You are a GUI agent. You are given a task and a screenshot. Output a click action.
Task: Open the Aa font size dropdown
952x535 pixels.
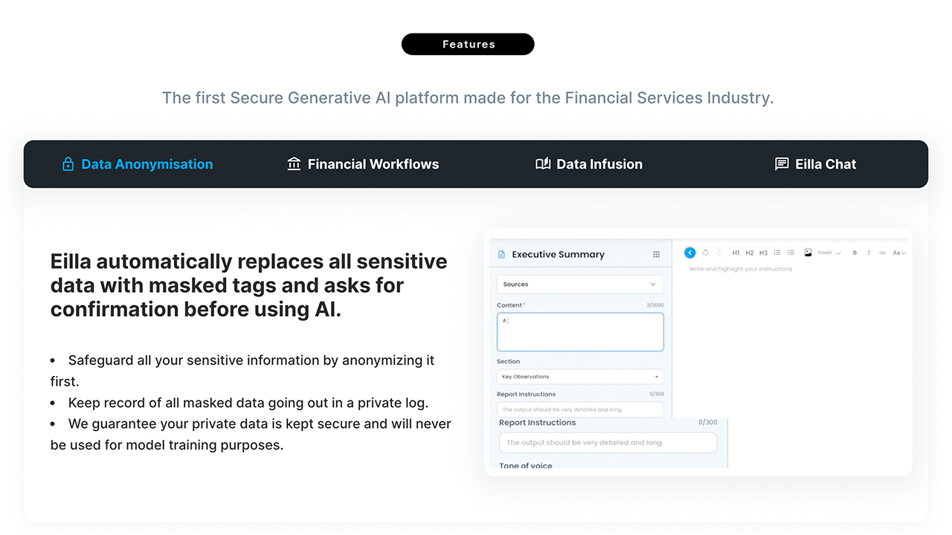pos(898,253)
